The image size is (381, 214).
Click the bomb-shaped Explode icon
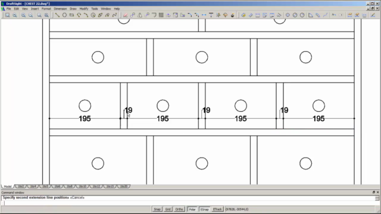tap(233, 15)
